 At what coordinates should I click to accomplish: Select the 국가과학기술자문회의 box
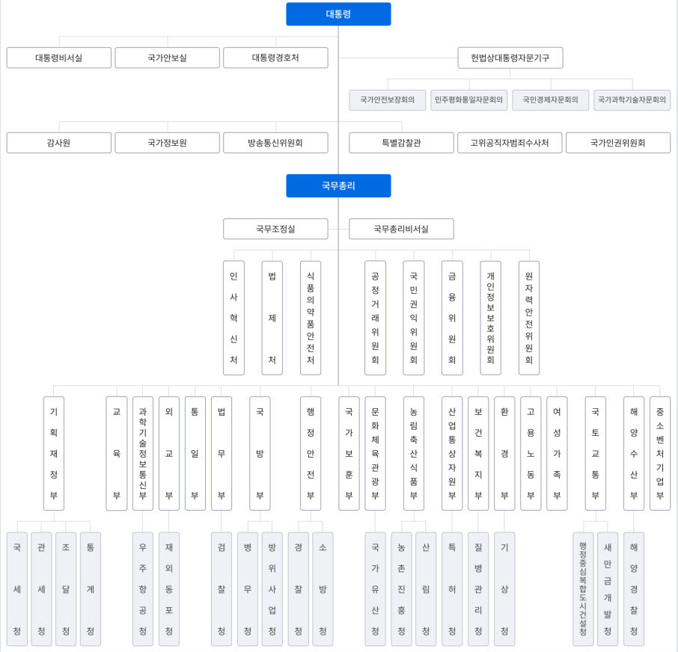pyautogui.click(x=632, y=100)
